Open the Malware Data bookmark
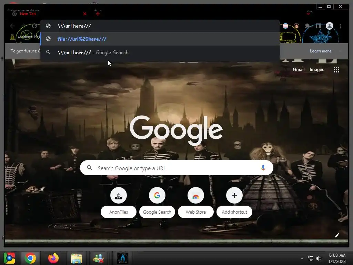Image resolution: width=353 pixels, height=265 pixels. pyautogui.click(x=25, y=37)
